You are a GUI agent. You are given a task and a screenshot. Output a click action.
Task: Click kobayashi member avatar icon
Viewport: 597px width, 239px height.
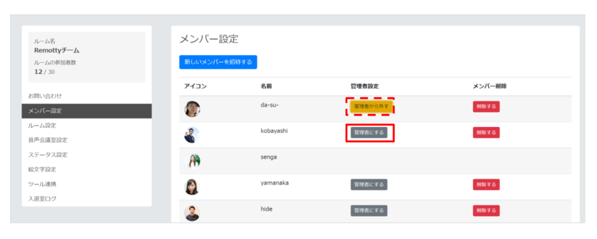[192, 135]
